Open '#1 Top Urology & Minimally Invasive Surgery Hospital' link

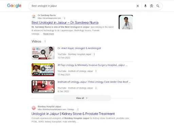point(92,65)
